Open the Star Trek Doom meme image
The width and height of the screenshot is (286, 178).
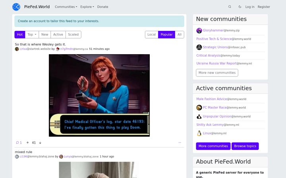tap(99, 95)
